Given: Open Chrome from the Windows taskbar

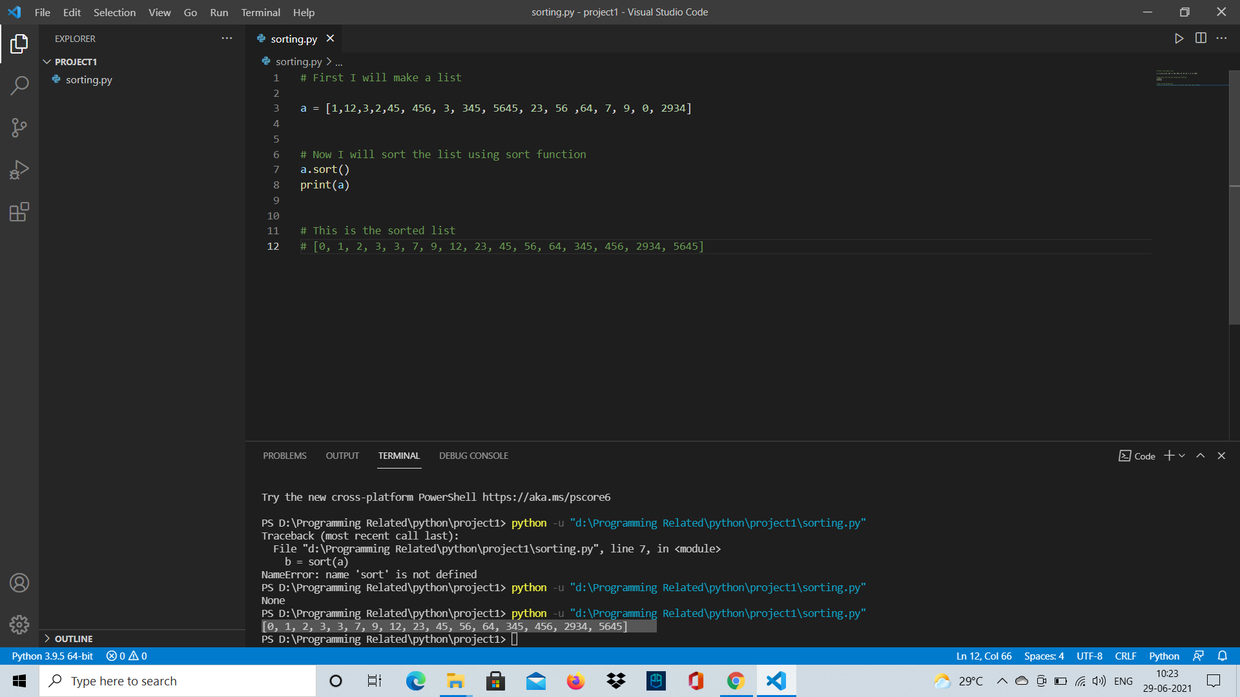Looking at the screenshot, I should (x=736, y=681).
